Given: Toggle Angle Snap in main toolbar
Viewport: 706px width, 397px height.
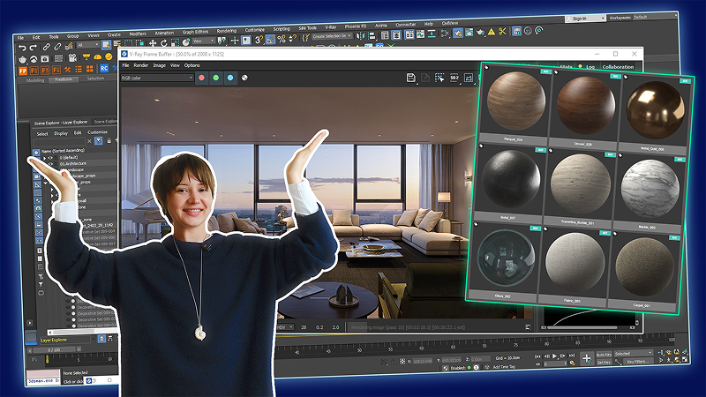Looking at the screenshot, I should (x=270, y=40).
